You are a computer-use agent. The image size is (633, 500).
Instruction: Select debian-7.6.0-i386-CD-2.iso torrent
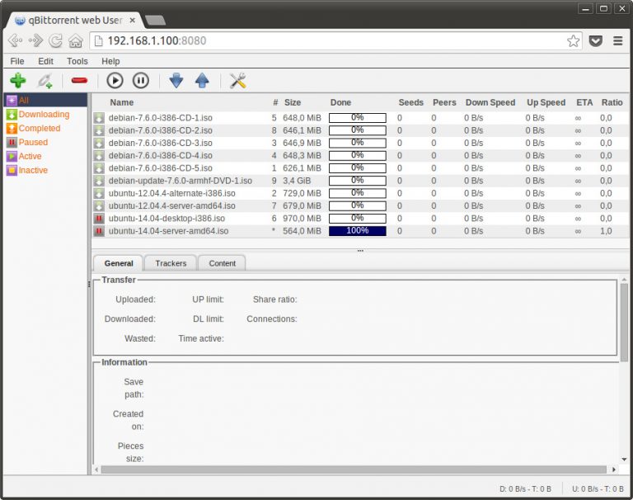[360, 130]
